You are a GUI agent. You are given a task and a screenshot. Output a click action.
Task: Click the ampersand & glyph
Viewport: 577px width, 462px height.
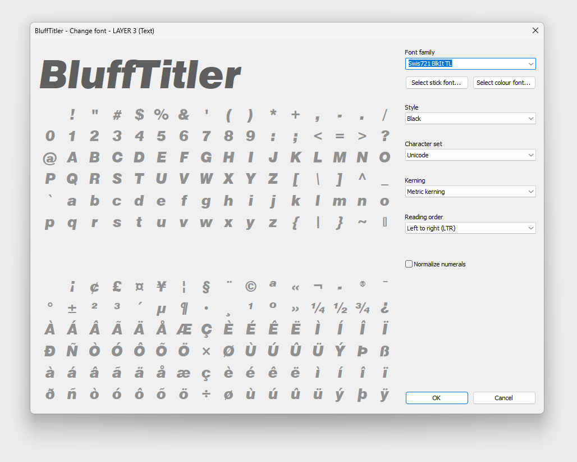pos(184,115)
